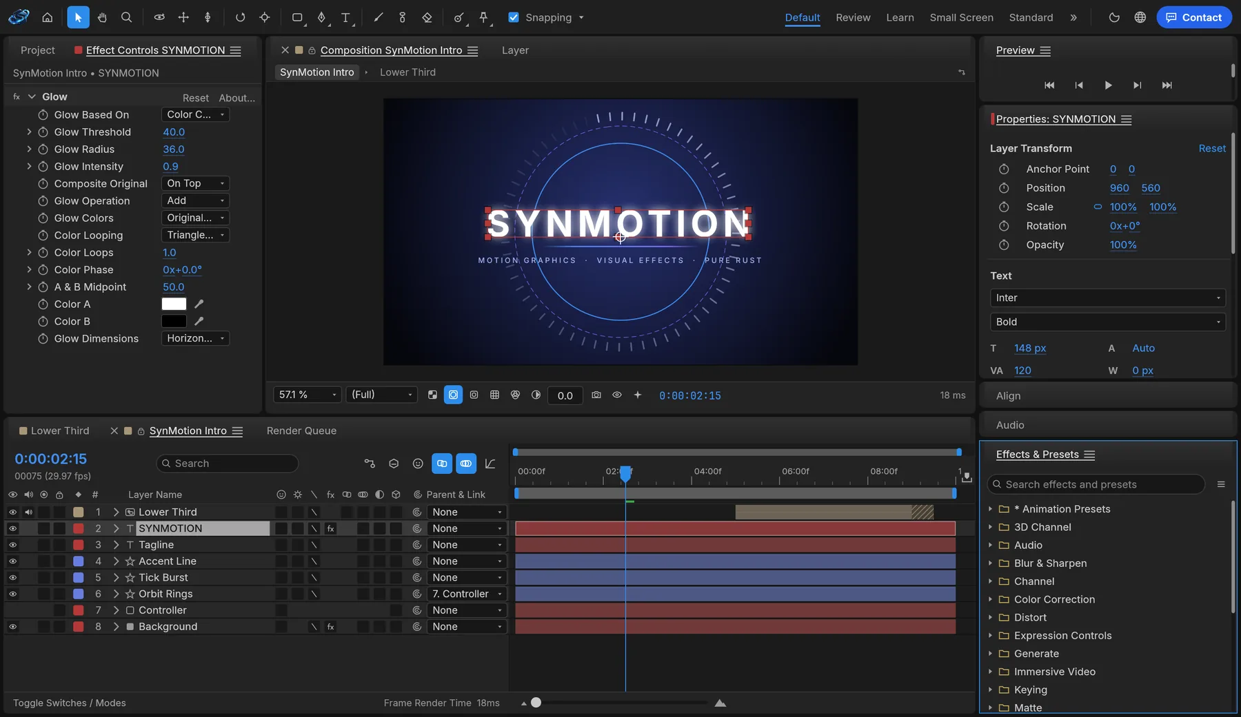Switch to the Project panel tab
Screen dimensions: 1241x717
tap(37, 50)
